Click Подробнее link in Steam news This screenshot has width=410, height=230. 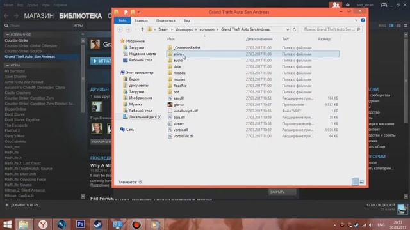click(x=100, y=185)
